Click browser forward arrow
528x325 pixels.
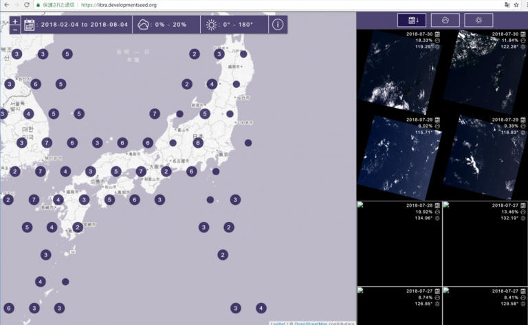16,5
